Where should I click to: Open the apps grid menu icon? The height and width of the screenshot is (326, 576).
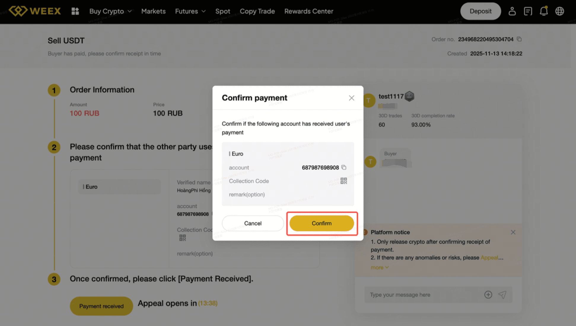click(75, 11)
